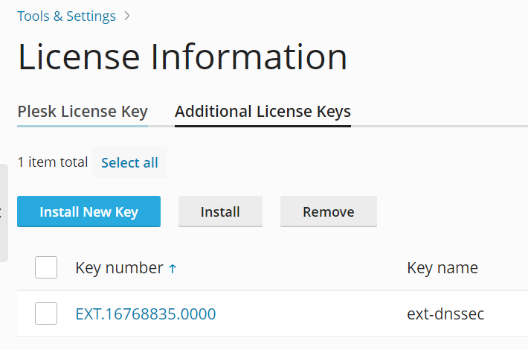Click the breadcrumb chevron after Tools & Settings

pyautogui.click(x=127, y=16)
